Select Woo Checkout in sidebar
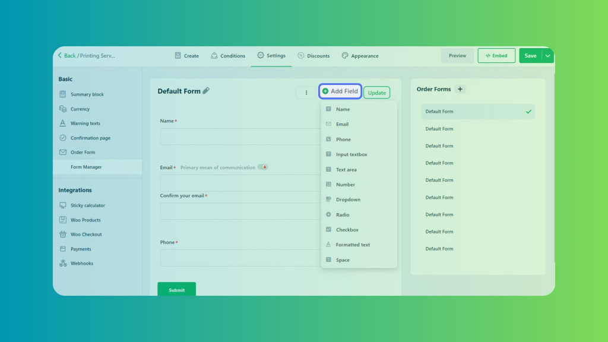The height and width of the screenshot is (342, 608). tap(86, 235)
